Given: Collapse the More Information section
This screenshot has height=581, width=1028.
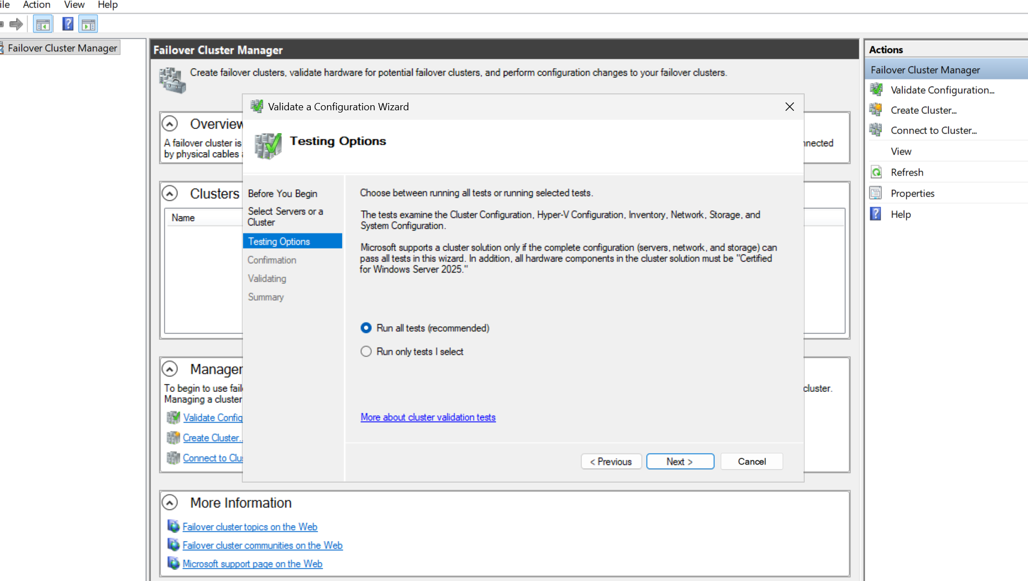Looking at the screenshot, I should 170,503.
